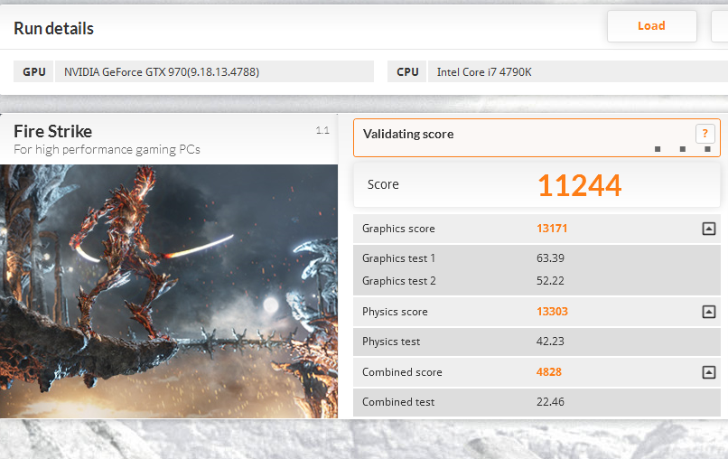Image resolution: width=728 pixels, height=459 pixels.
Task: Click the overall score 11244
Action: 580,185
